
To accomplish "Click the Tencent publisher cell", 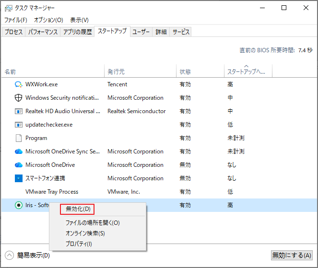I will tap(117, 84).
